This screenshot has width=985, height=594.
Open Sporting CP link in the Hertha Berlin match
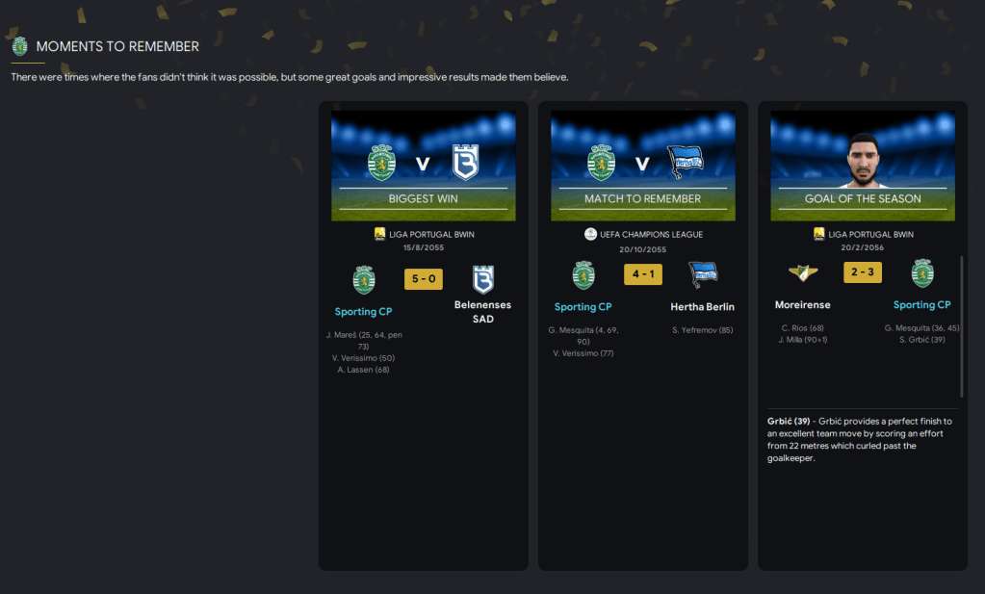583,307
